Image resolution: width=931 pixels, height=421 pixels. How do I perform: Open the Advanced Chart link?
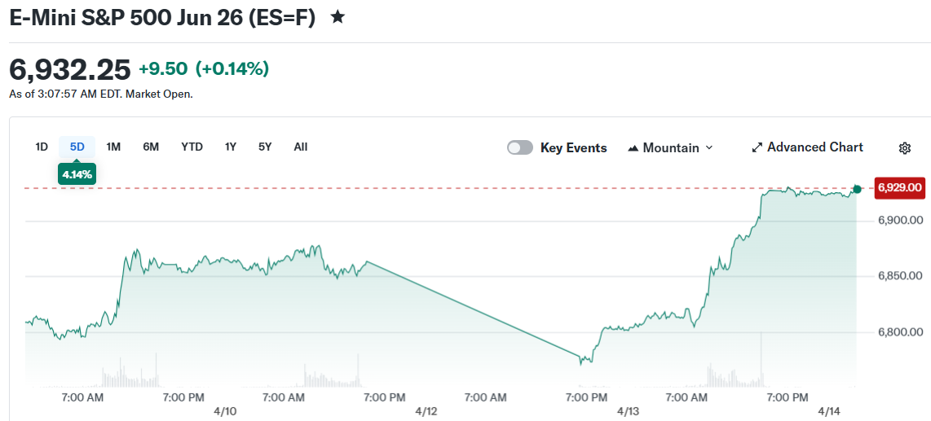808,147
